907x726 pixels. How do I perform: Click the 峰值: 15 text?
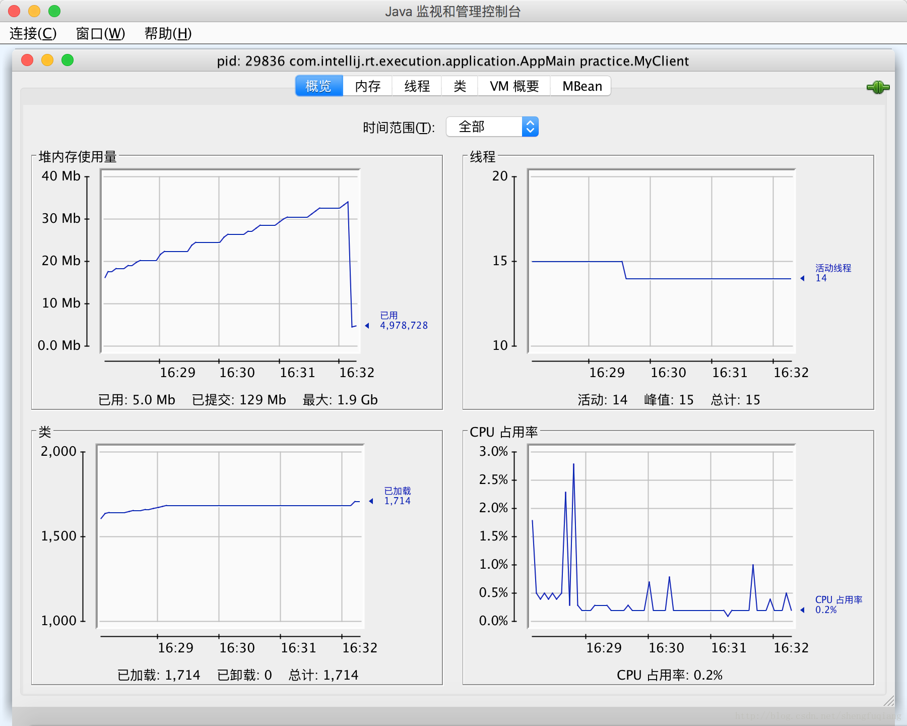coord(669,400)
